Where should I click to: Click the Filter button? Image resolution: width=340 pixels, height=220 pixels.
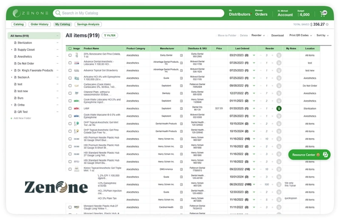click(x=110, y=36)
